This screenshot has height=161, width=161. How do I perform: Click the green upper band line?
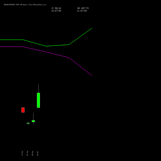[46, 46]
